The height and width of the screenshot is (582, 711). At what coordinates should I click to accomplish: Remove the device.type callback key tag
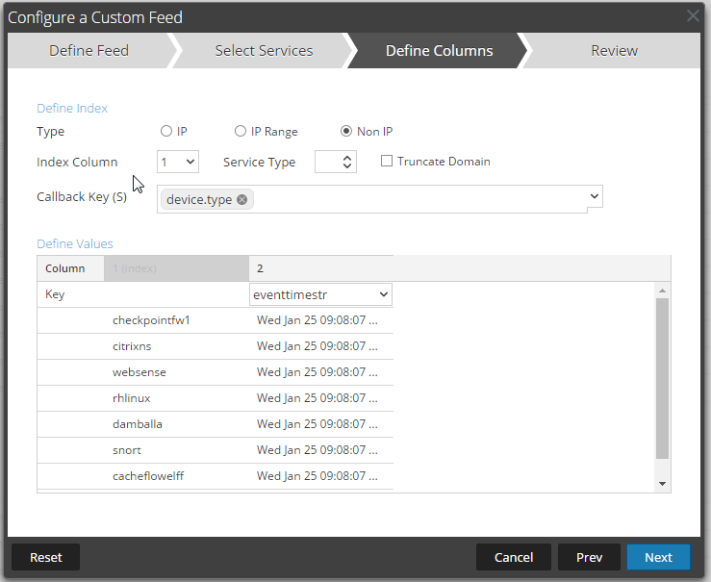tap(242, 200)
